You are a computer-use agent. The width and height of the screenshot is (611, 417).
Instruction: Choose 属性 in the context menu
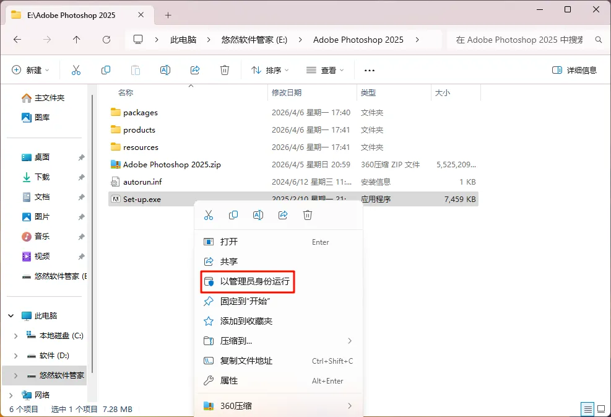[x=279, y=380]
